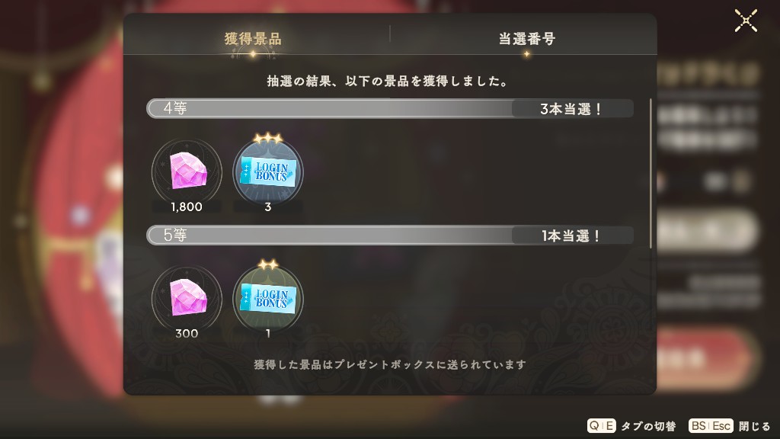This screenshot has height=439, width=780.
Task: Click the 3本当選！ label
Action: (x=571, y=109)
